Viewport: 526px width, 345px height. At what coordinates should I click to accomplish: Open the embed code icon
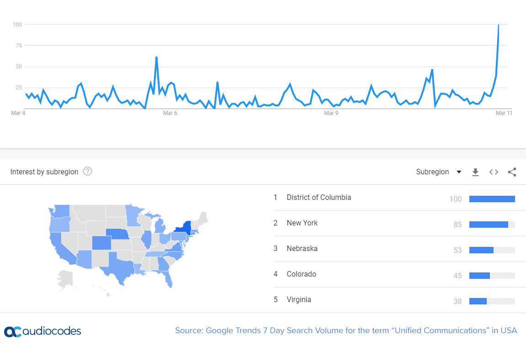pyautogui.click(x=494, y=172)
